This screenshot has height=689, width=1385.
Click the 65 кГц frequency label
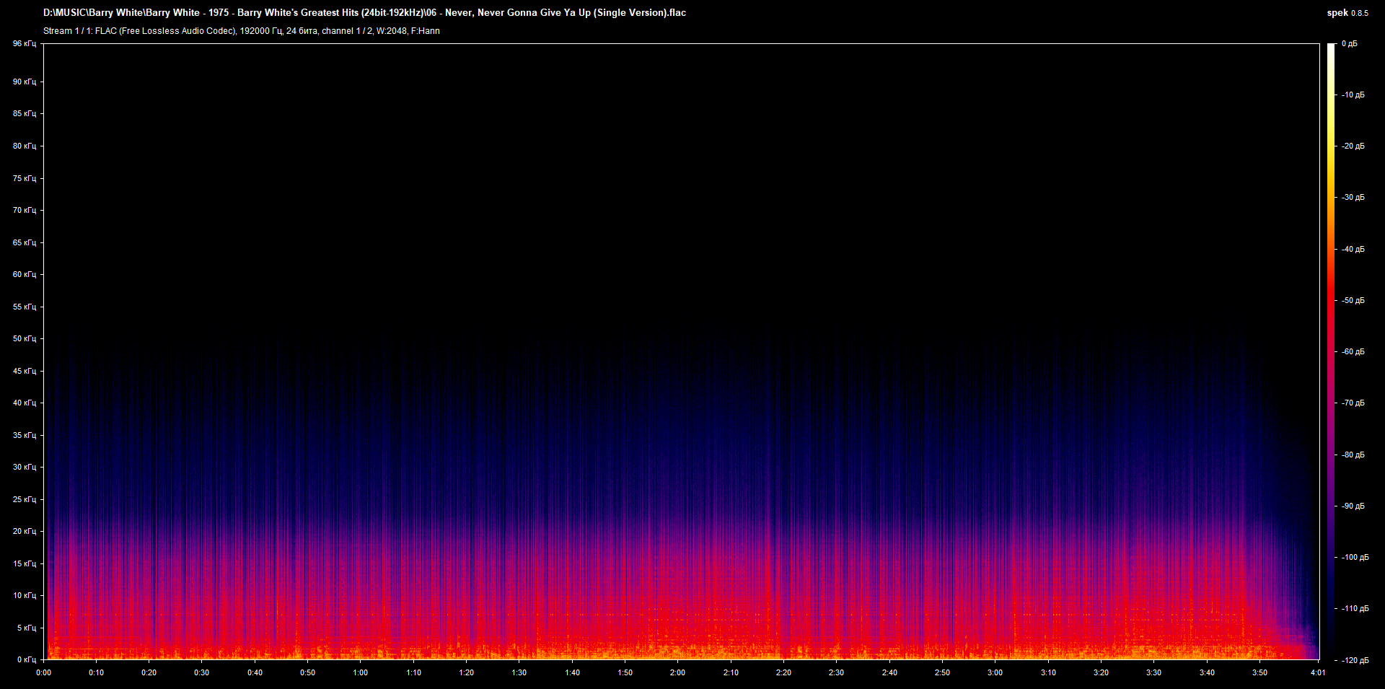(25, 242)
